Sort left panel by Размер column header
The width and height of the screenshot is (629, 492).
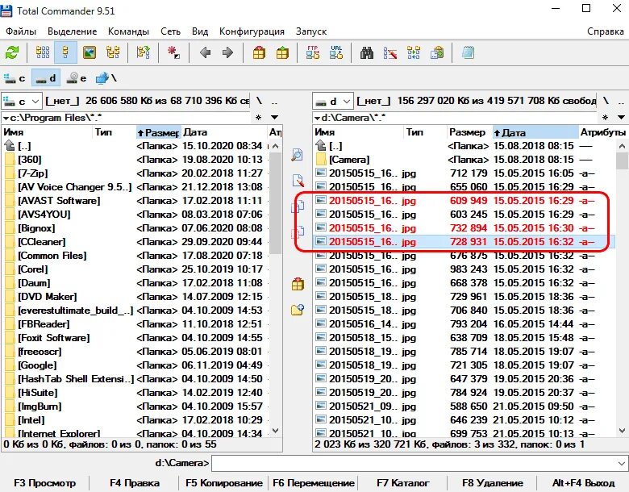click(x=158, y=132)
